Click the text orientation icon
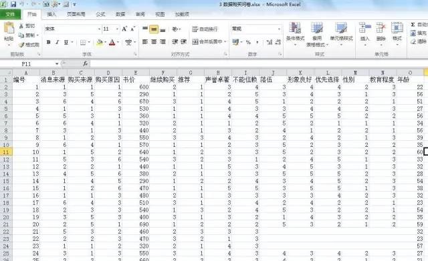The image size is (428, 261). (175, 29)
